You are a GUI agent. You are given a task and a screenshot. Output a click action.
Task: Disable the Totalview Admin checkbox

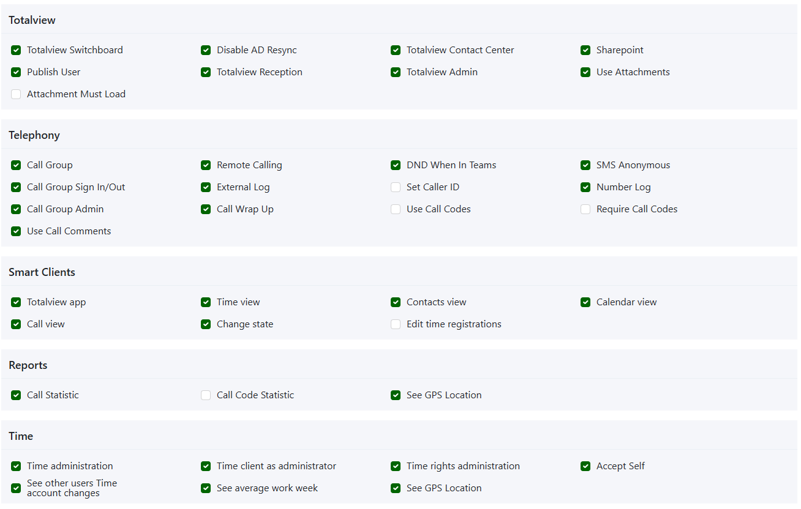(396, 72)
